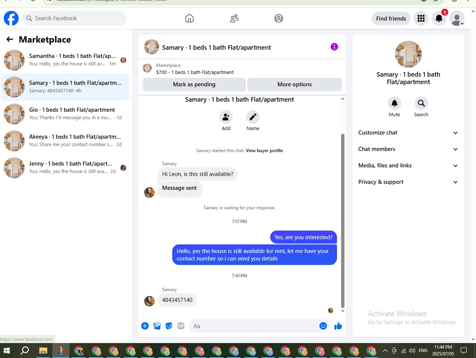
Task: Expand Media, files and links section
Action: click(408, 166)
